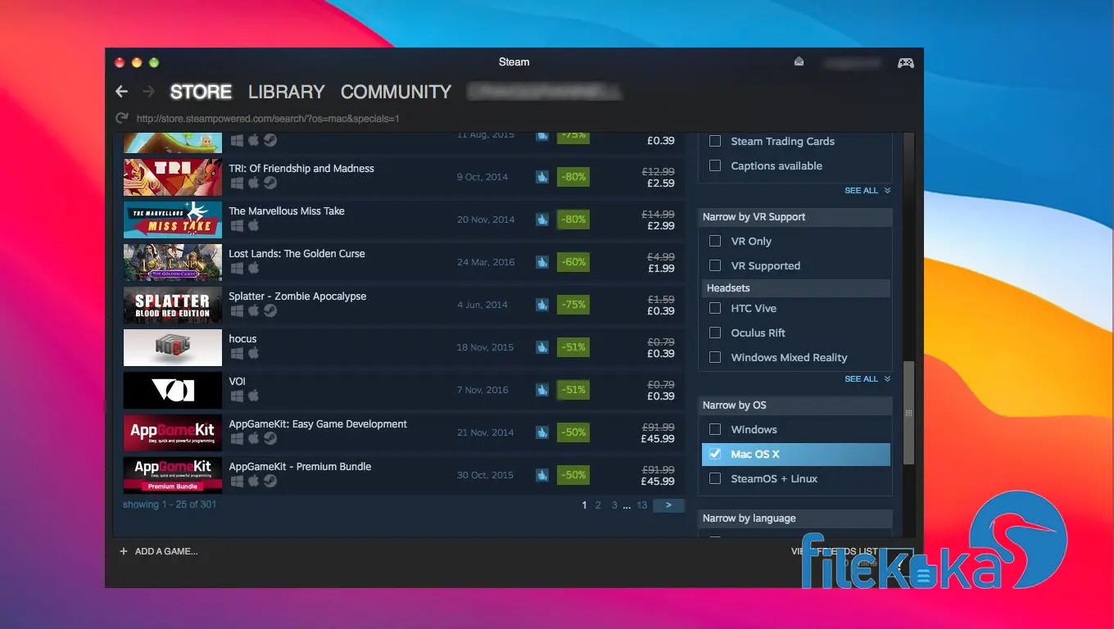Click the next page arrow button
This screenshot has width=1114, height=629.
(x=668, y=505)
